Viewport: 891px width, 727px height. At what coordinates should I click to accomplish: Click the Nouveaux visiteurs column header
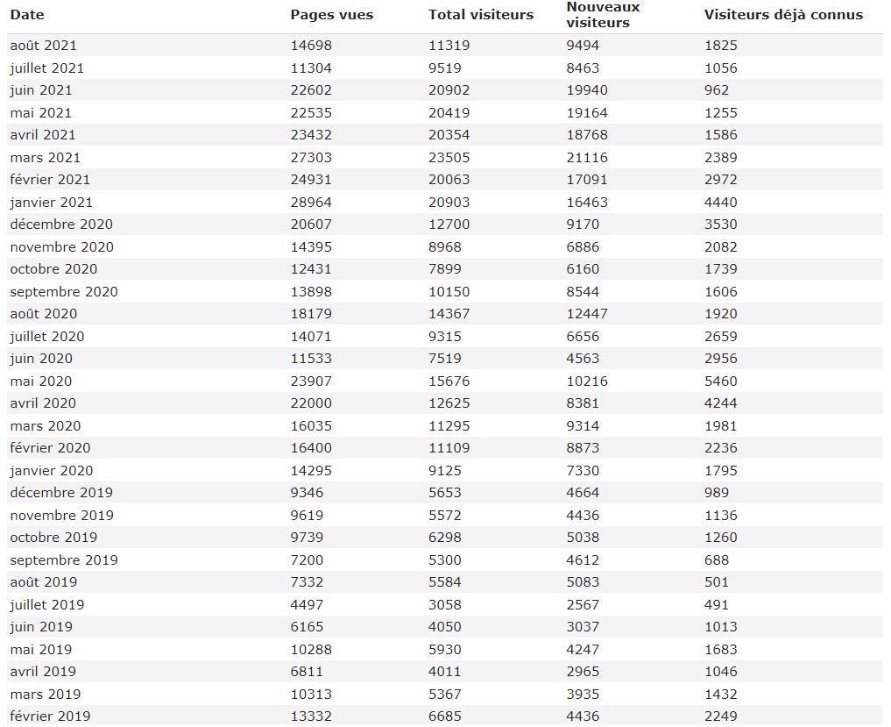tap(603, 15)
